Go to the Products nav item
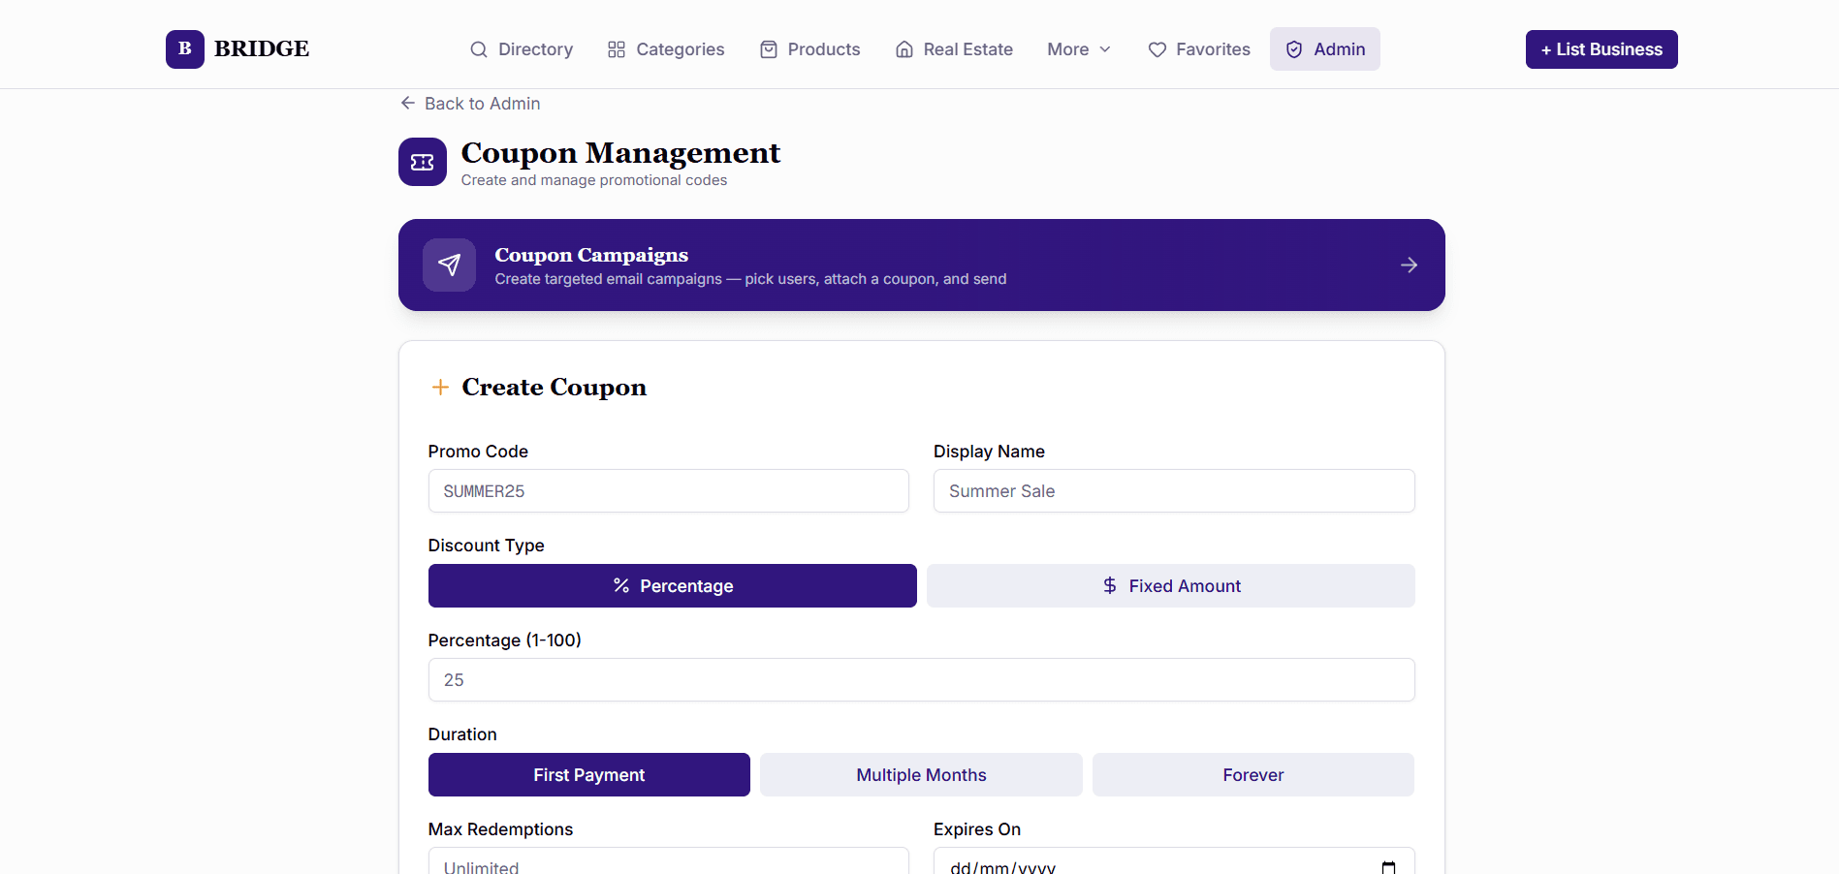This screenshot has height=874, width=1839. tap(809, 49)
